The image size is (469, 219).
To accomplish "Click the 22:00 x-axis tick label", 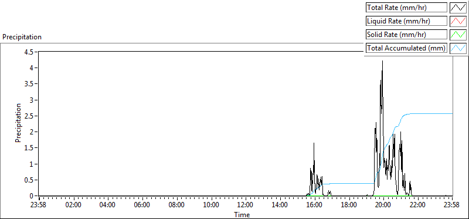I will click(417, 205).
